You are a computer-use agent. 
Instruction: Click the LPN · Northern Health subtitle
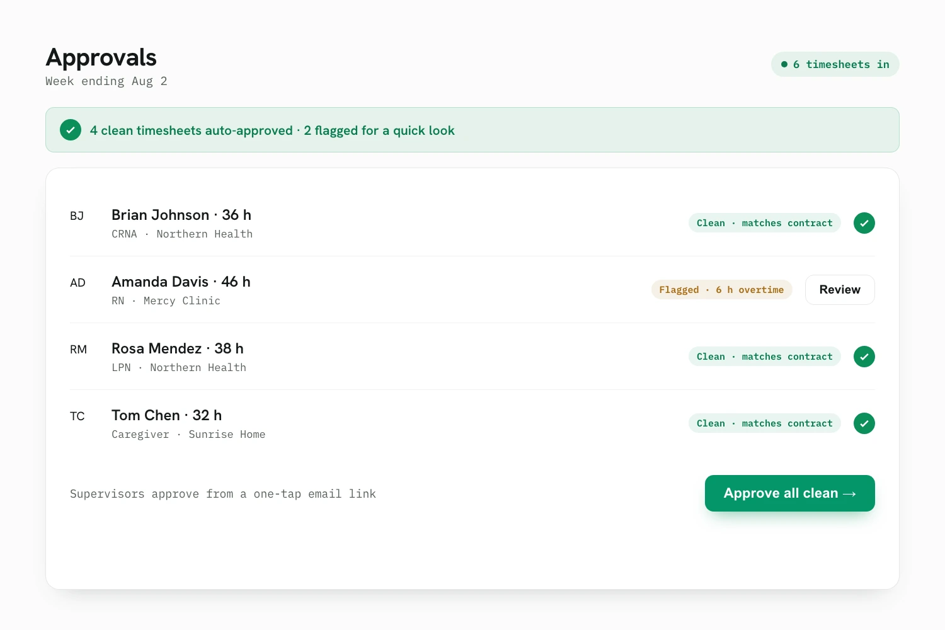click(179, 367)
